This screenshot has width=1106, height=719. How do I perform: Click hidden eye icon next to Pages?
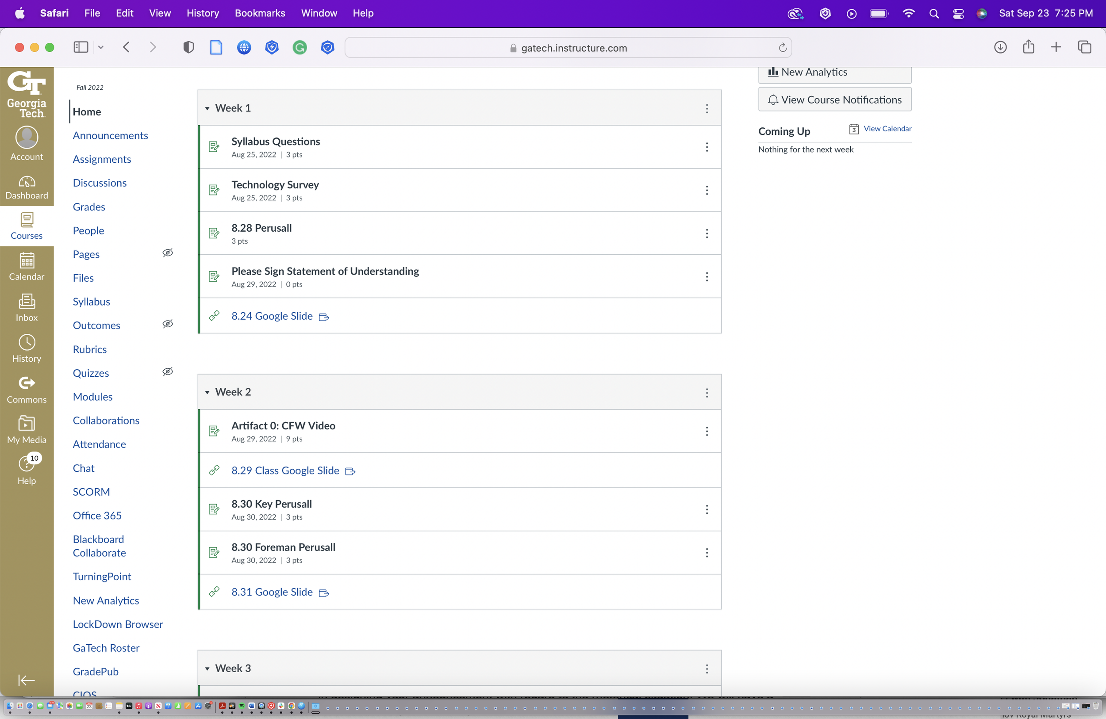(x=168, y=253)
